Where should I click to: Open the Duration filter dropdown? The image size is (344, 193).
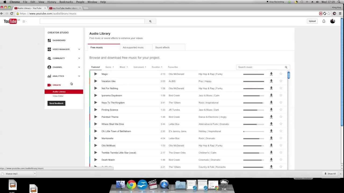click(157, 67)
